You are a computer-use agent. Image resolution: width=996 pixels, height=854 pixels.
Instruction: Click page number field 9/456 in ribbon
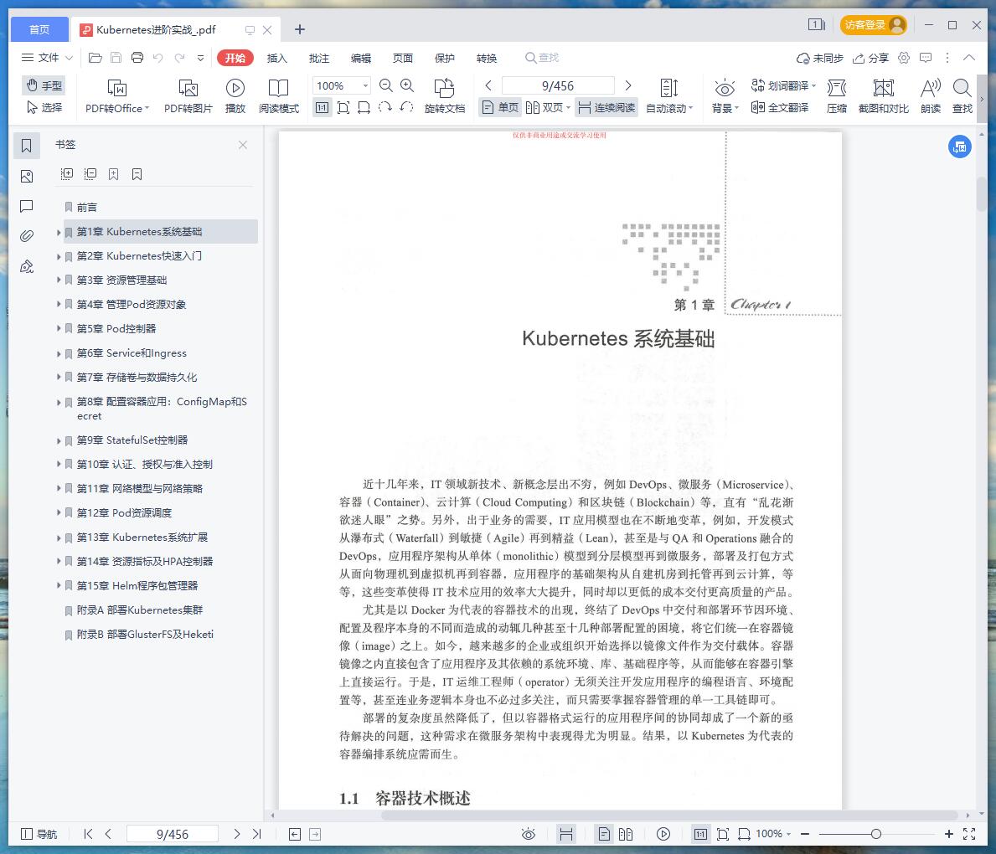(x=558, y=85)
